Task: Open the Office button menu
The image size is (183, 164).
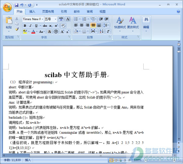Action: (7, 7)
